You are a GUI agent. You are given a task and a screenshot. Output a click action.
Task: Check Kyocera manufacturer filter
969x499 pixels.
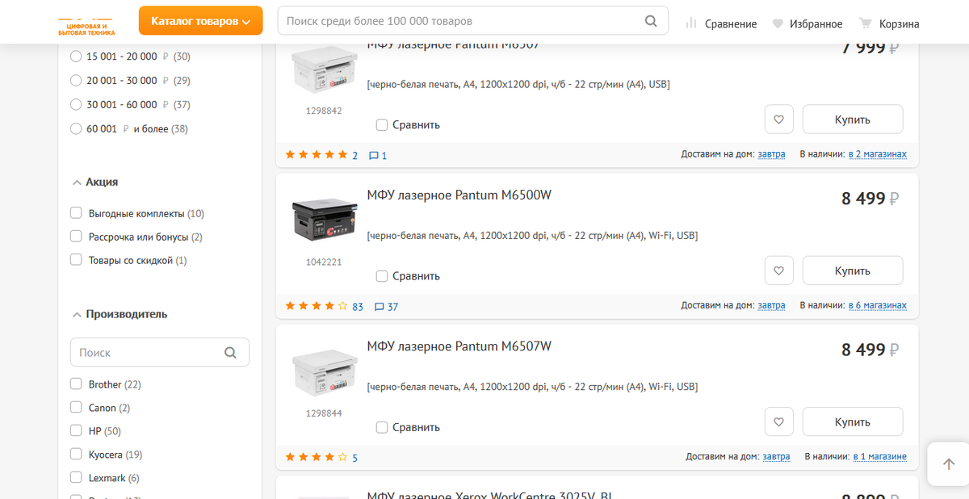(76, 454)
